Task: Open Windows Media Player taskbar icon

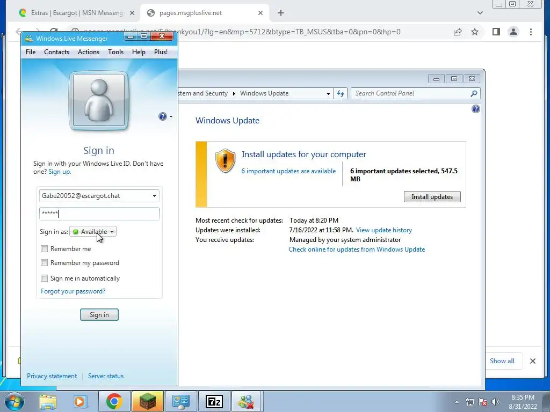Action: coord(79,401)
